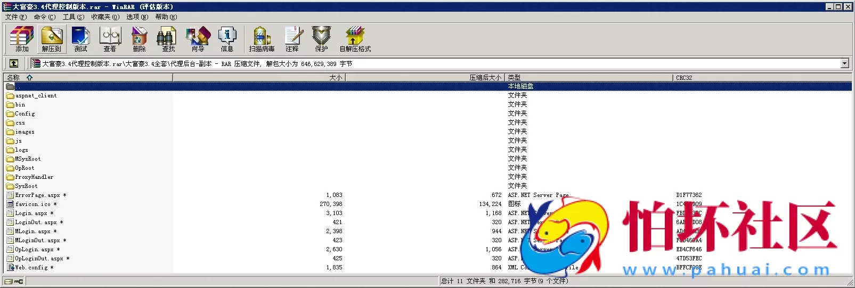This screenshot has width=855, height=288.
Task: Select the LoginOut.aspx file
Action: click(x=39, y=223)
